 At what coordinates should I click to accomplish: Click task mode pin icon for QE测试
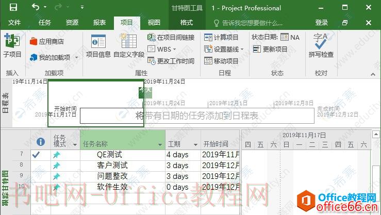pos(57,155)
